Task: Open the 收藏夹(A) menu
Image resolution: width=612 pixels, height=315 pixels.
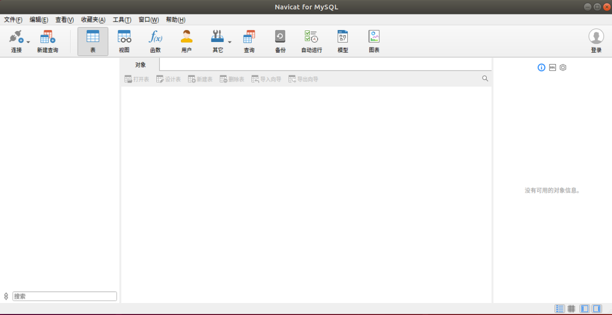Action: (93, 20)
